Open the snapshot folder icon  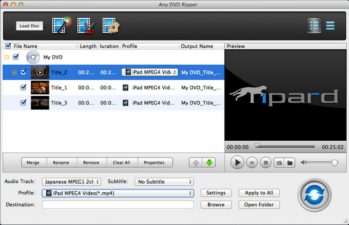[x=290, y=163]
